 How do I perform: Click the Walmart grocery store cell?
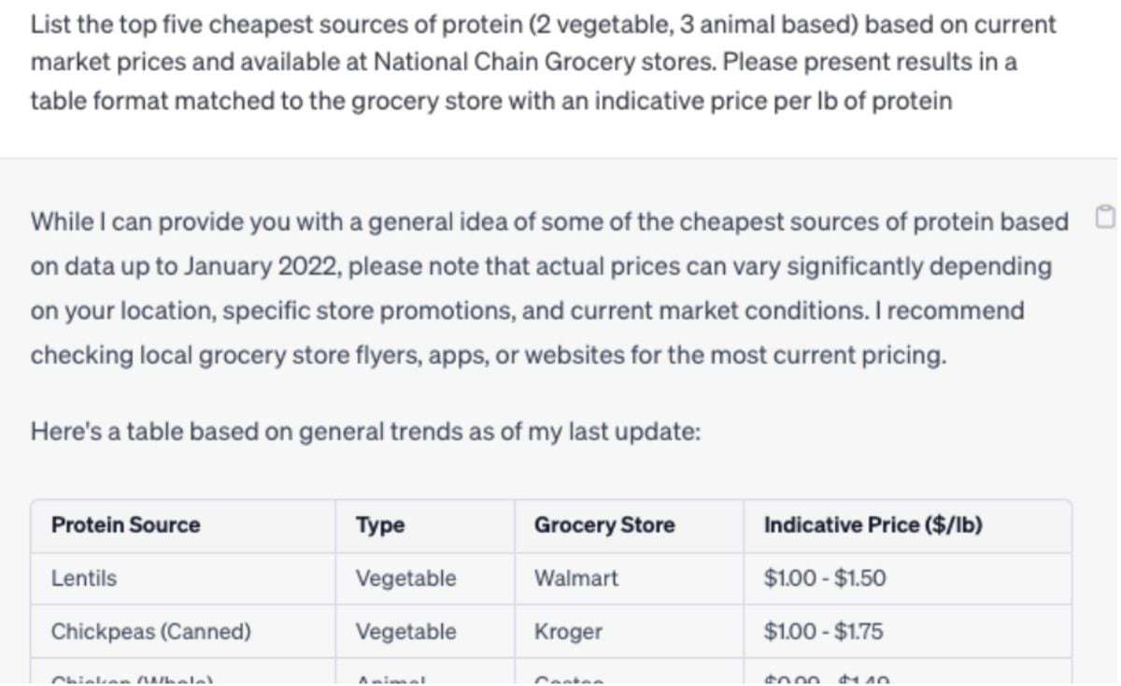(x=576, y=579)
